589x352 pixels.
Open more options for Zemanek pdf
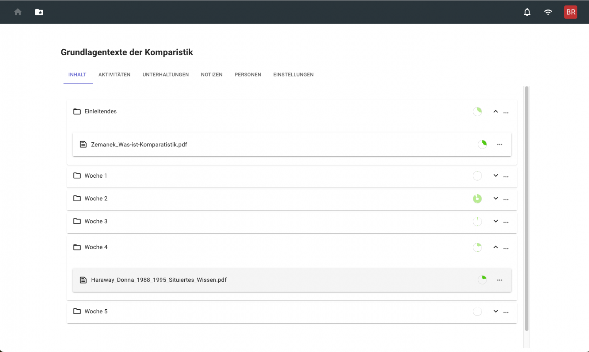pos(500,144)
